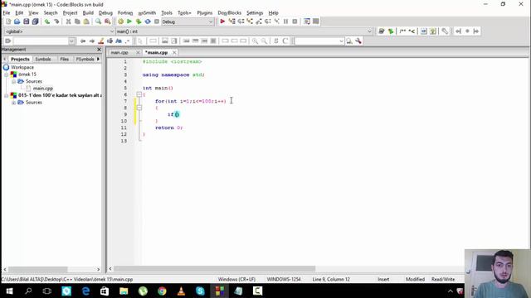Image resolution: width=531 pixels, height=298 pixels.
Task: Open the File menu
Action: 7,13
